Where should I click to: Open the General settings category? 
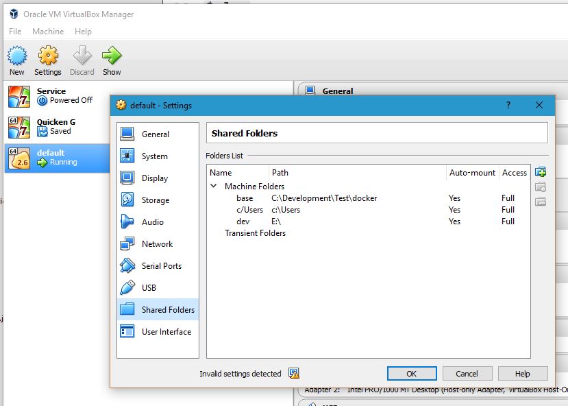158,134
